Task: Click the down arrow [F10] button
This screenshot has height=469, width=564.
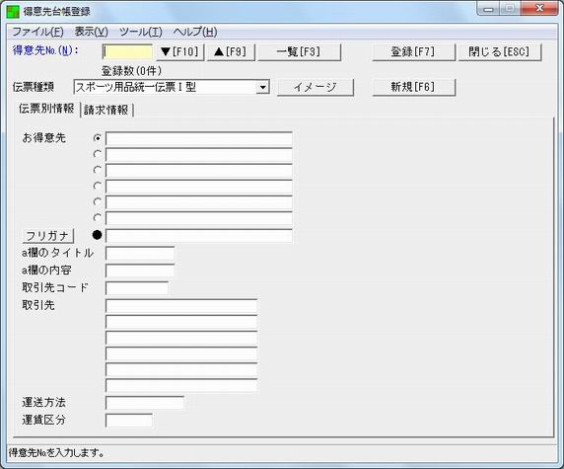Action: click(x=180, y=52)
